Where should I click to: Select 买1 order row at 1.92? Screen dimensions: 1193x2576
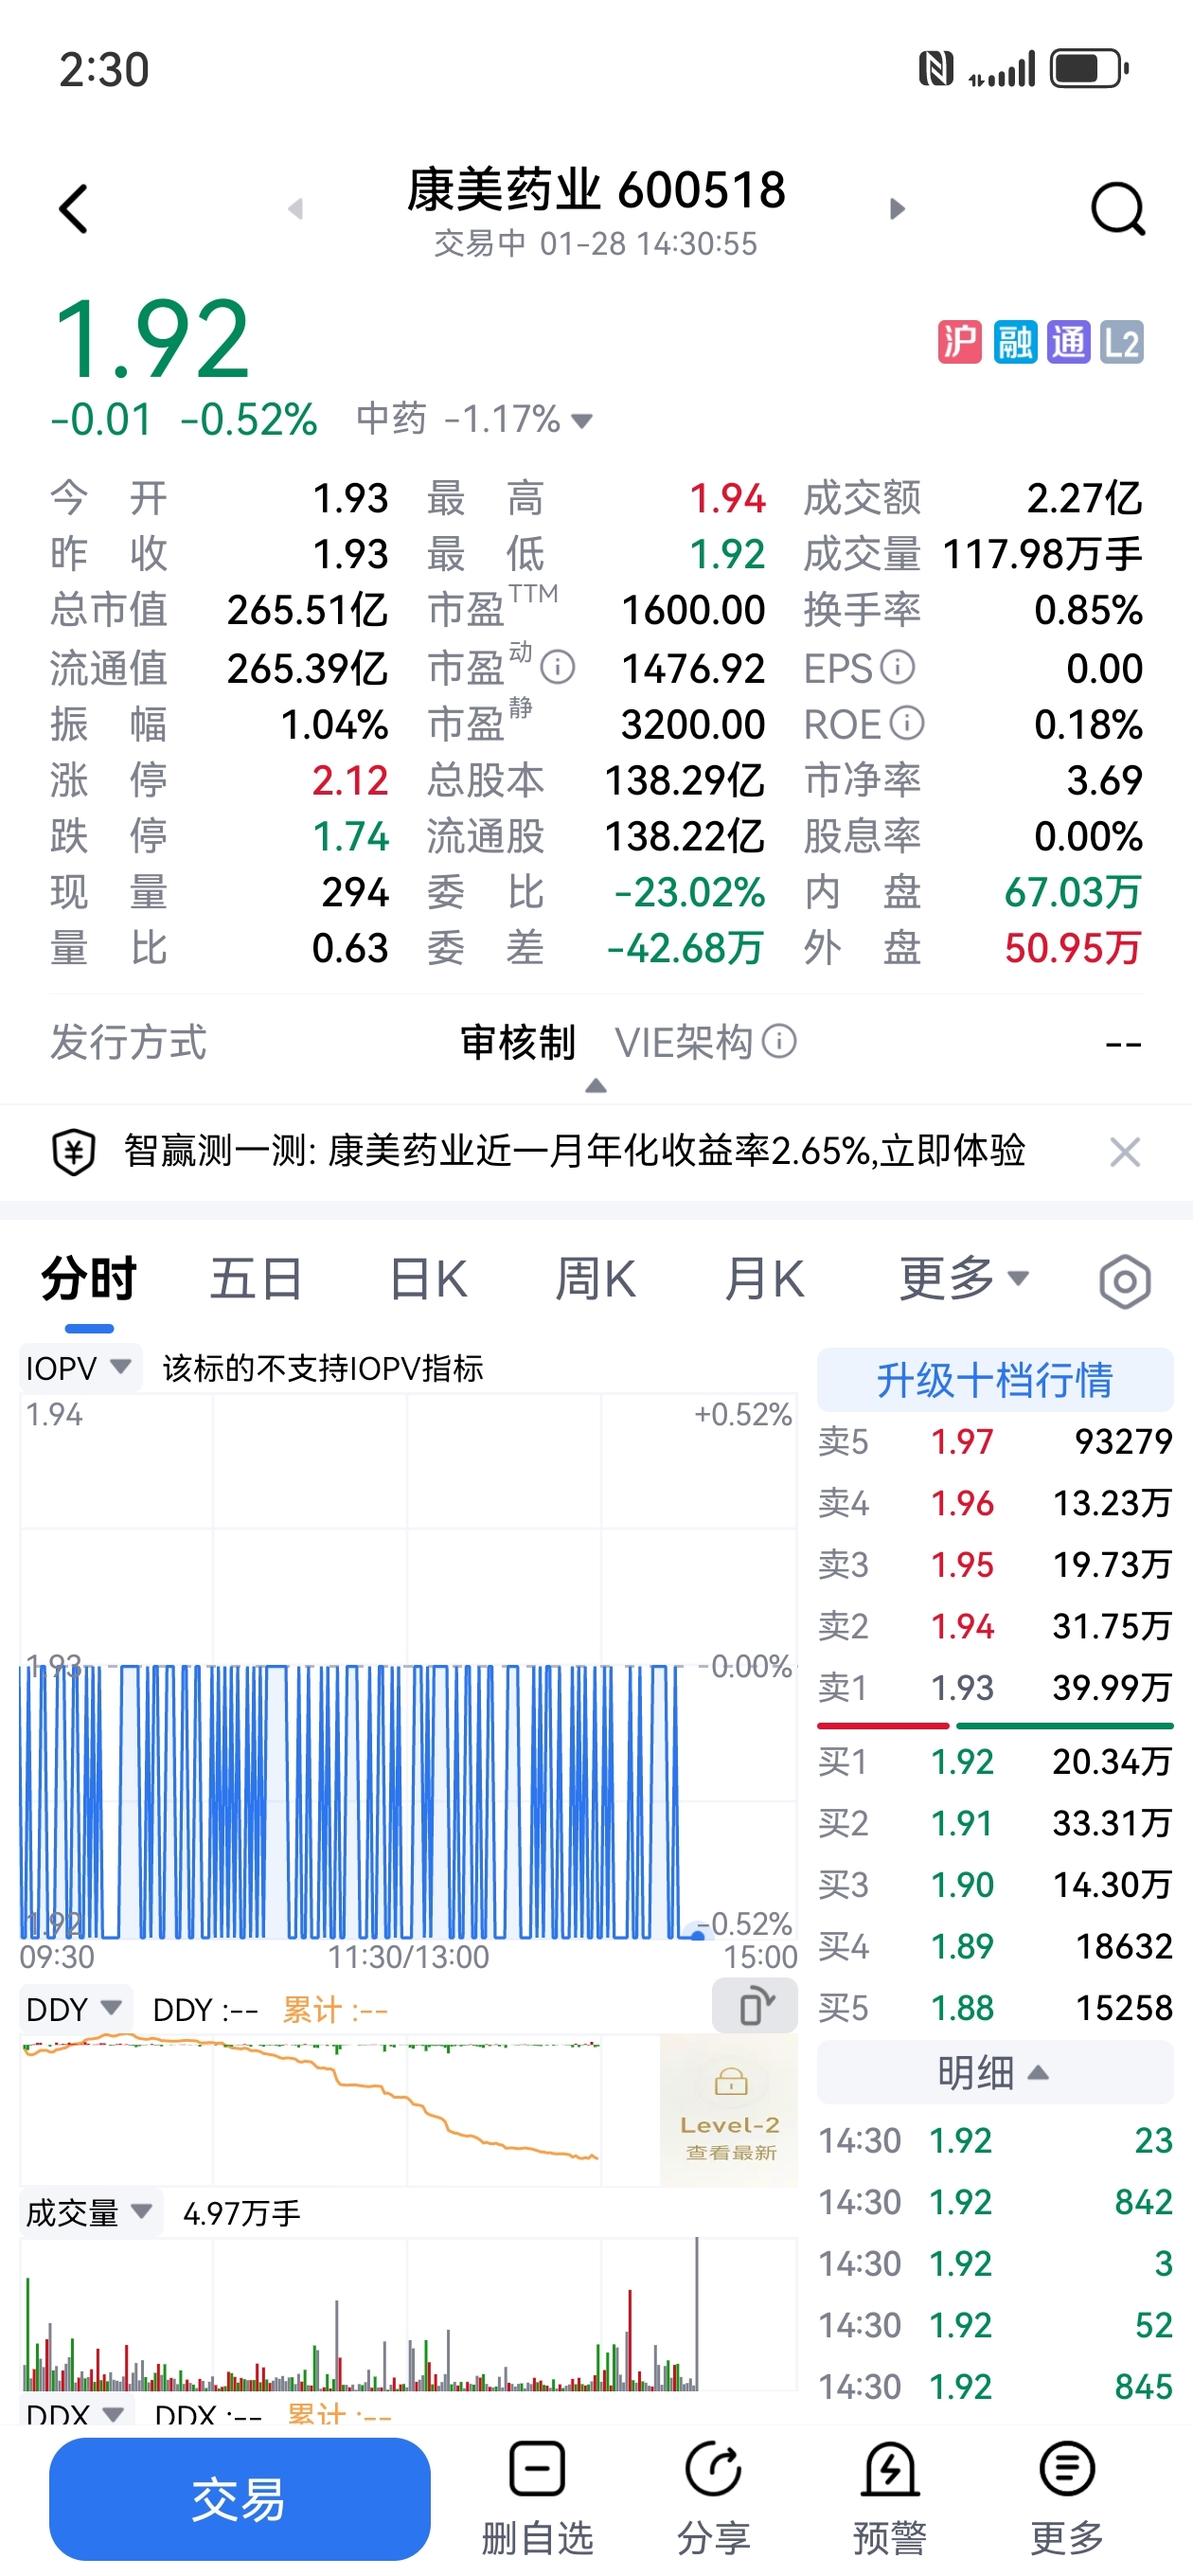click(995, 1761)
